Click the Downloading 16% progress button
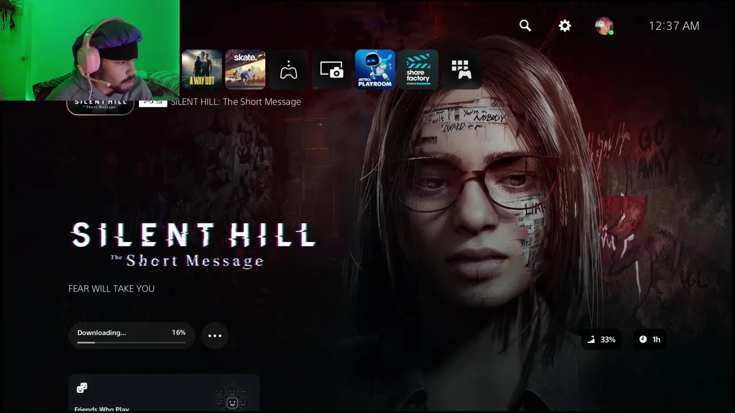 (x=131, y=336)
